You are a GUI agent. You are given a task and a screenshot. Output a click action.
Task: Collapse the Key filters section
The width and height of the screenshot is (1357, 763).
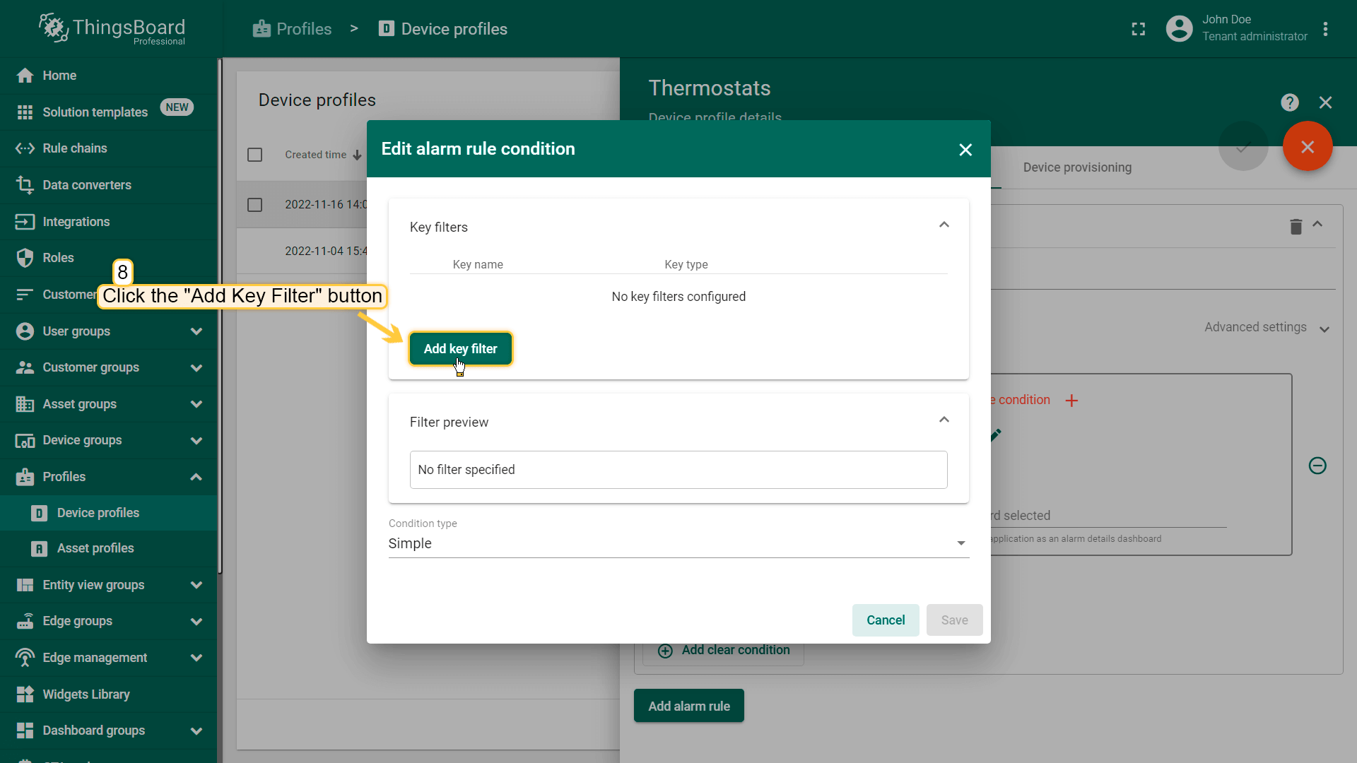click(x=944, y=225)
